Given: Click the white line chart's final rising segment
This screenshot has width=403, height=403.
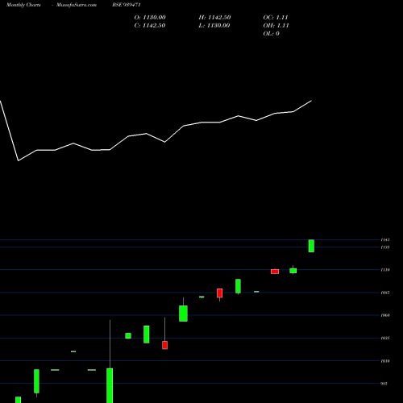Looking at the screenshot, I should pos(302,106).
